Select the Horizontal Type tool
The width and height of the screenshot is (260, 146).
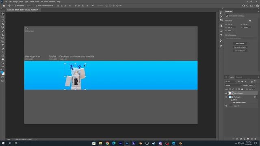pyautogui.click(x=3, y=45)
